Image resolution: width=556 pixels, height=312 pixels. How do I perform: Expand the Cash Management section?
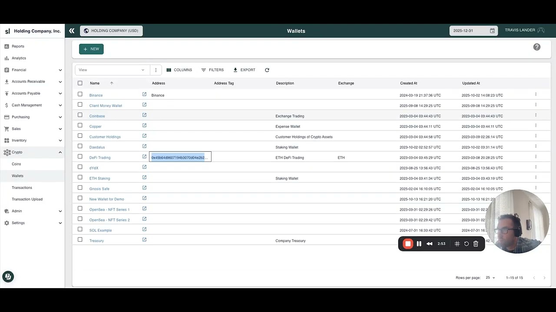click(x=32, y=105)
